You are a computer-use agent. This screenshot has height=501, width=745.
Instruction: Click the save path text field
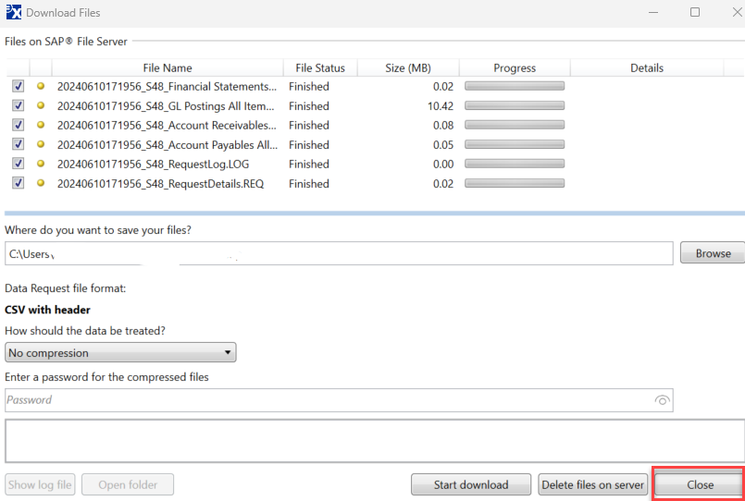pyautogui.click(x=338, y=253)
